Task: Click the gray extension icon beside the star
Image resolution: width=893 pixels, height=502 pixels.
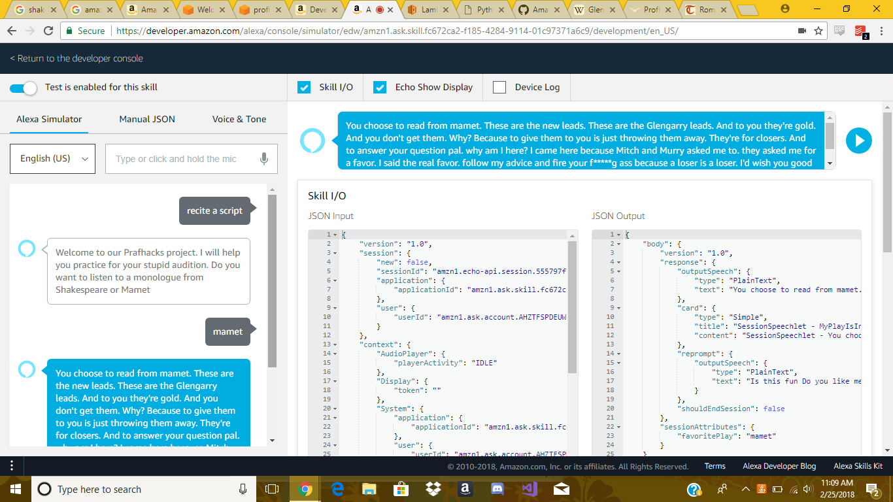Action: click(840, 31)
